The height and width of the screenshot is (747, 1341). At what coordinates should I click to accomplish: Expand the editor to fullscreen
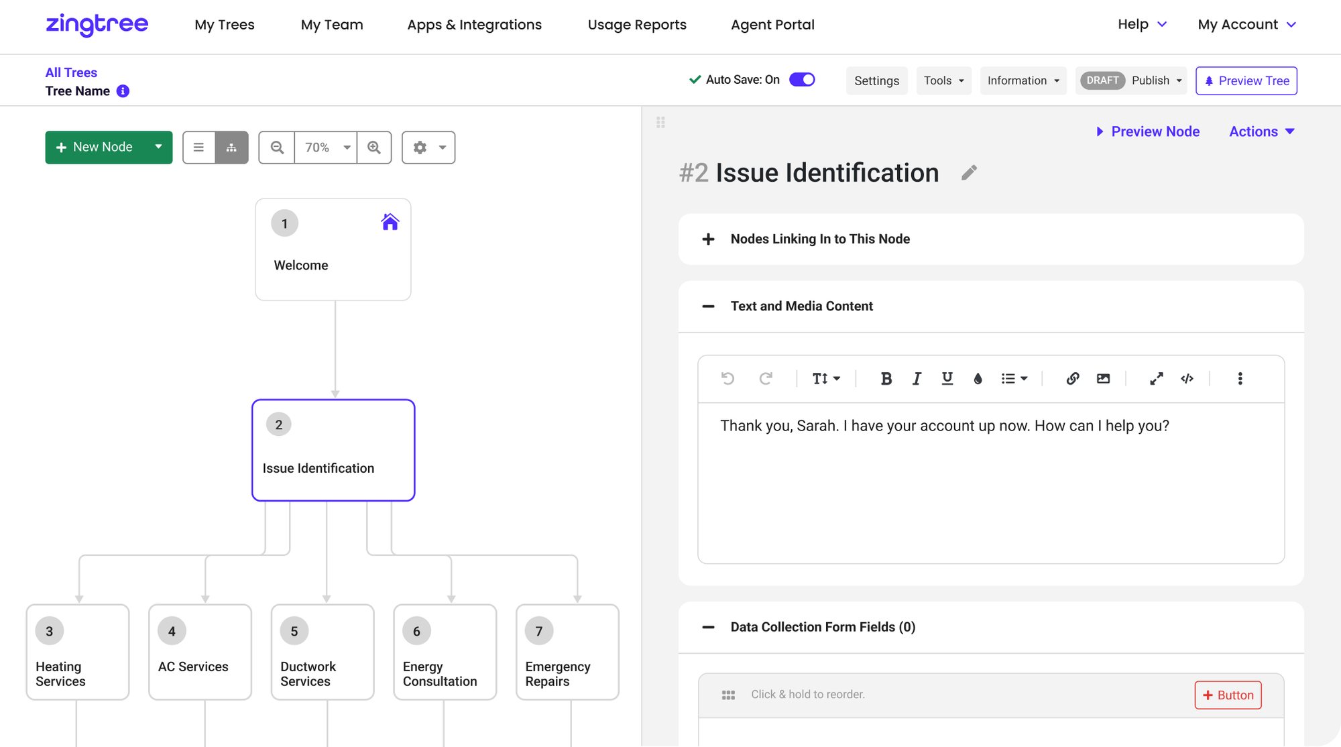click(1156, 378)
